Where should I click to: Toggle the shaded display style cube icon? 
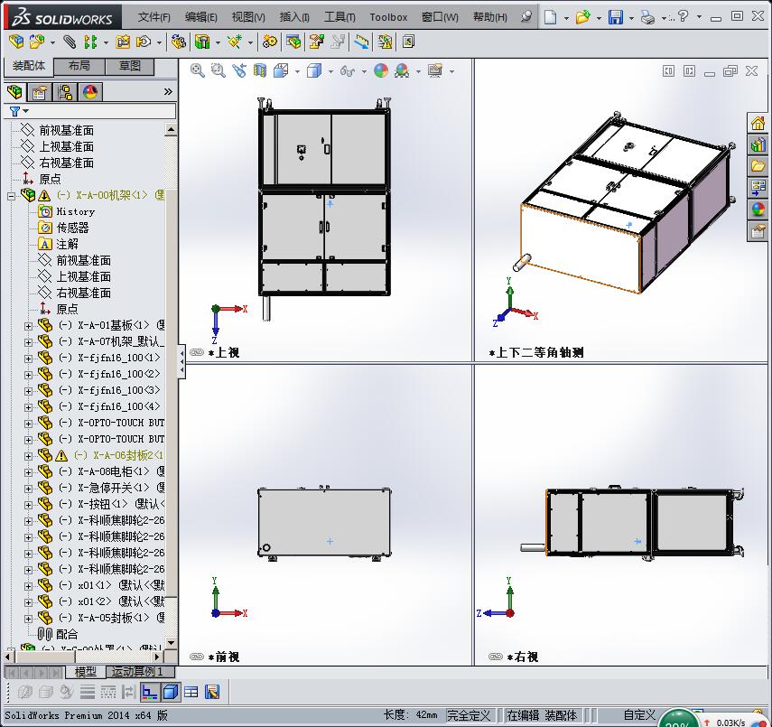[x=314, y=70]
